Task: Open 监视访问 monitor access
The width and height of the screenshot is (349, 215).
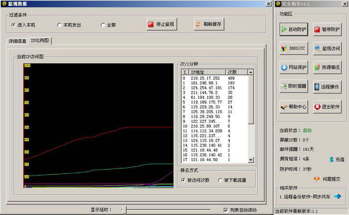Action: coord(327,49)
